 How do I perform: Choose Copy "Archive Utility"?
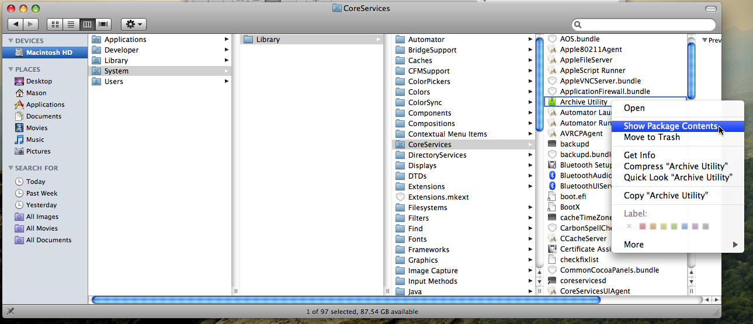678,196
